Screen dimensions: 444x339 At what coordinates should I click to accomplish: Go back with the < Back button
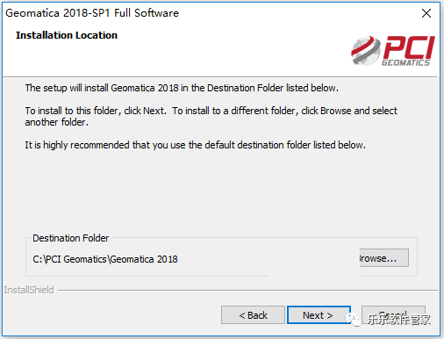253,315
